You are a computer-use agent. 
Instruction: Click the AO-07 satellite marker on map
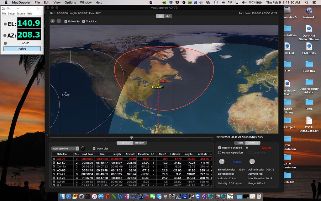pyautogui.click(x=66, y=94)
